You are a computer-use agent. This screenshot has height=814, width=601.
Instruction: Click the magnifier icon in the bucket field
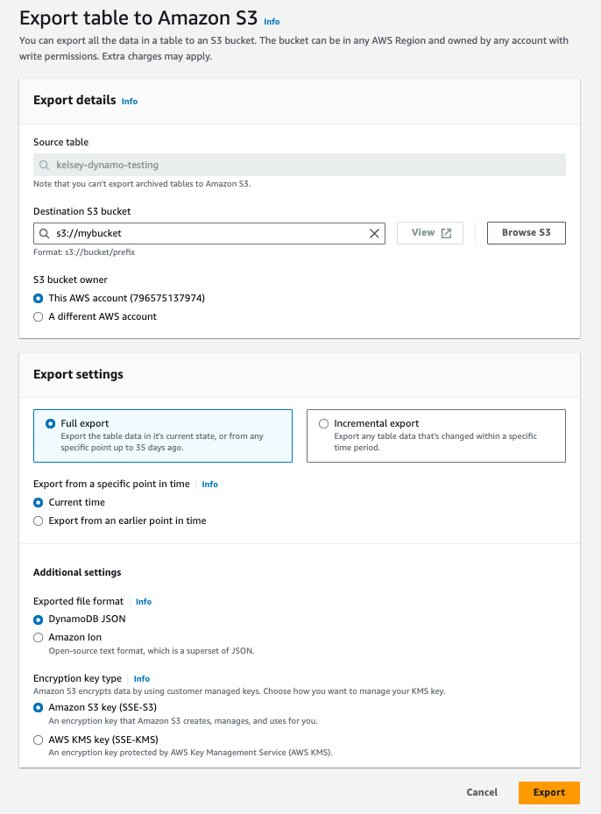pos(46,233)
